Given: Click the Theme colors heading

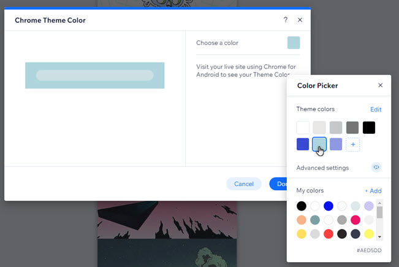Looking at the screenshot, I should coord(316,109).
